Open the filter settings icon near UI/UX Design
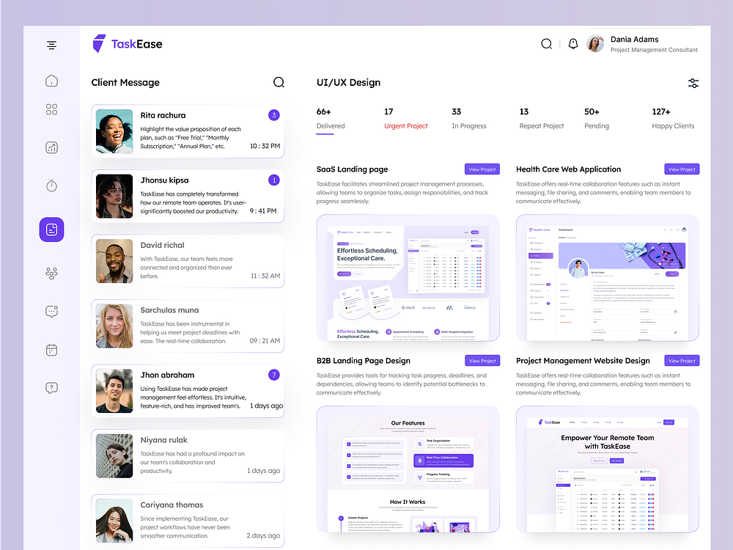The height and width of the screenshot is (550, 733). (693, 83)
